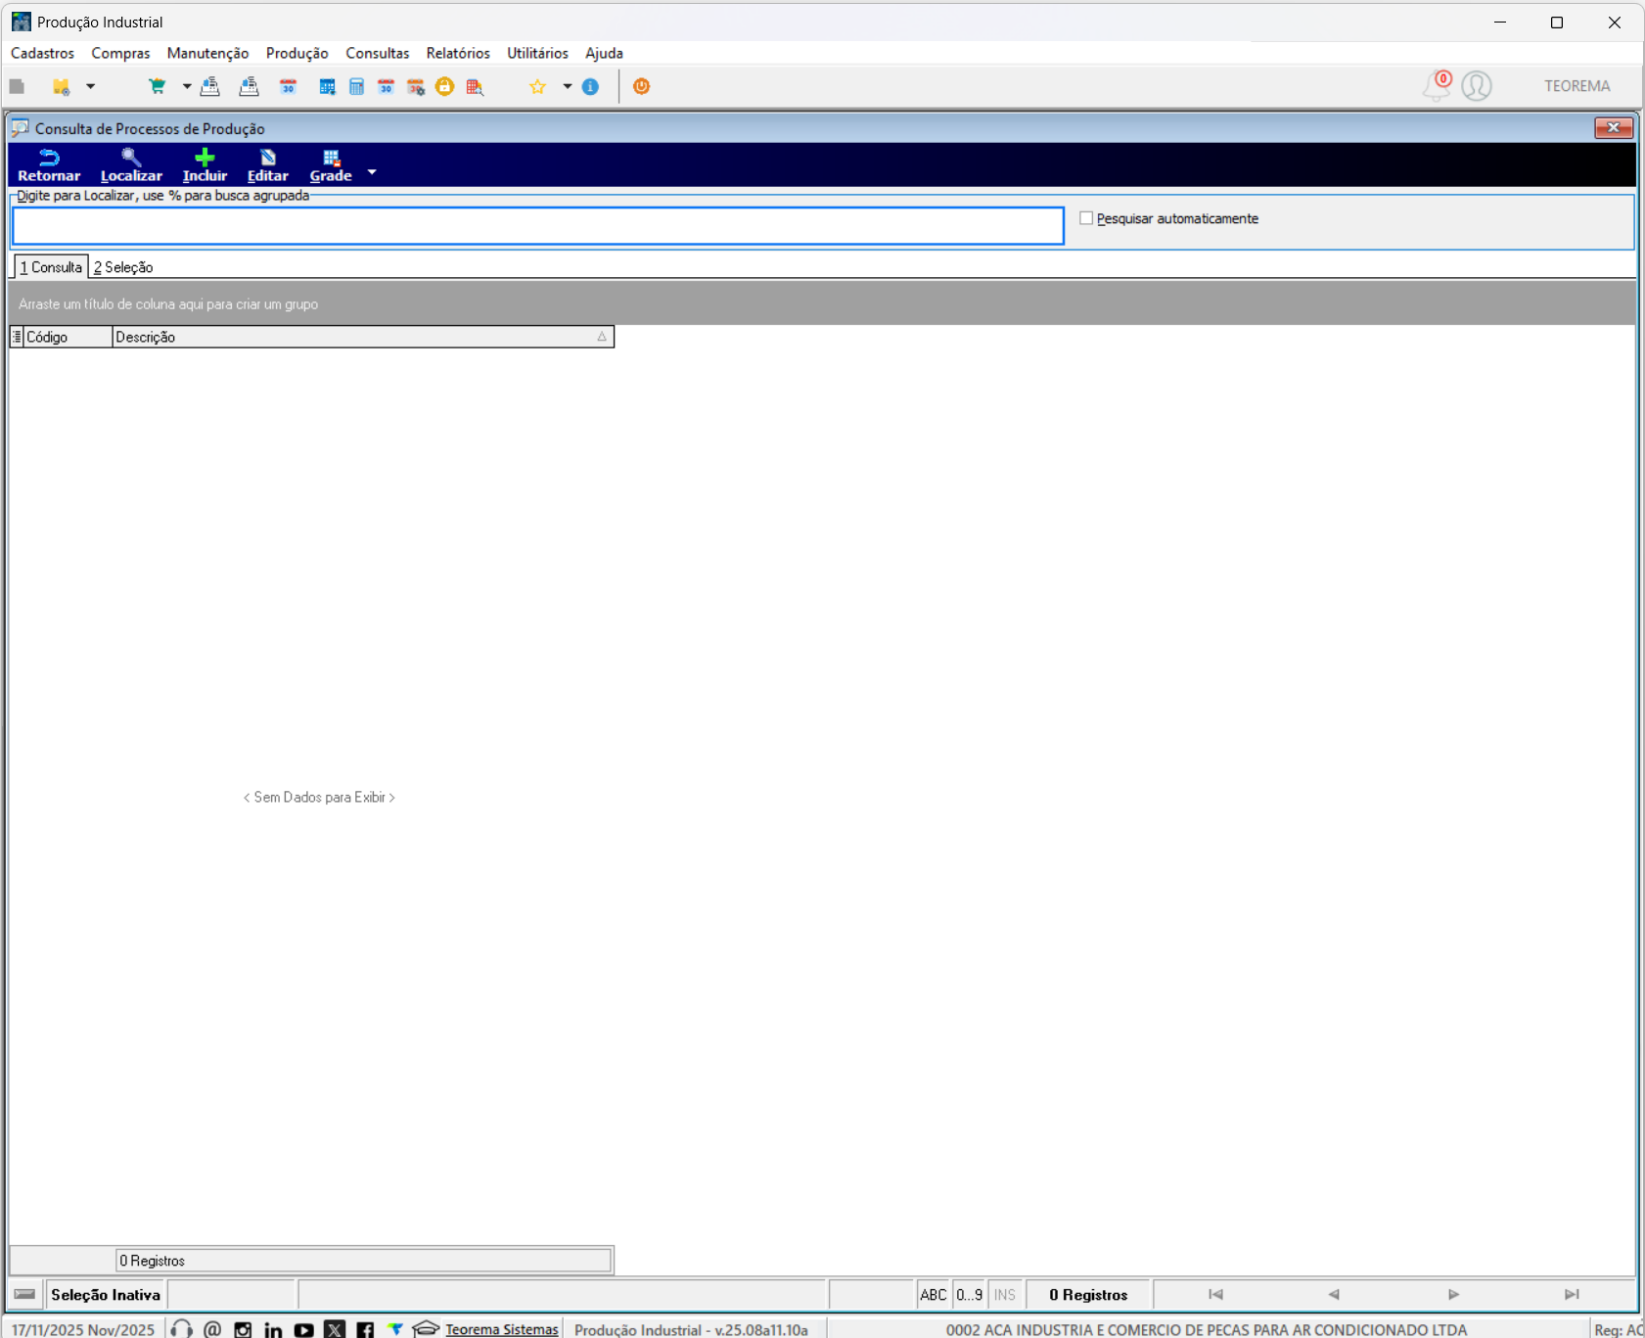Click the Incluir button
The image size is (1645, 1338).
(205, 165)
